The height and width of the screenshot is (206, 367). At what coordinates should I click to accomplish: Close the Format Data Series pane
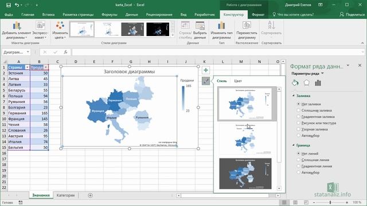click(360, 65)
